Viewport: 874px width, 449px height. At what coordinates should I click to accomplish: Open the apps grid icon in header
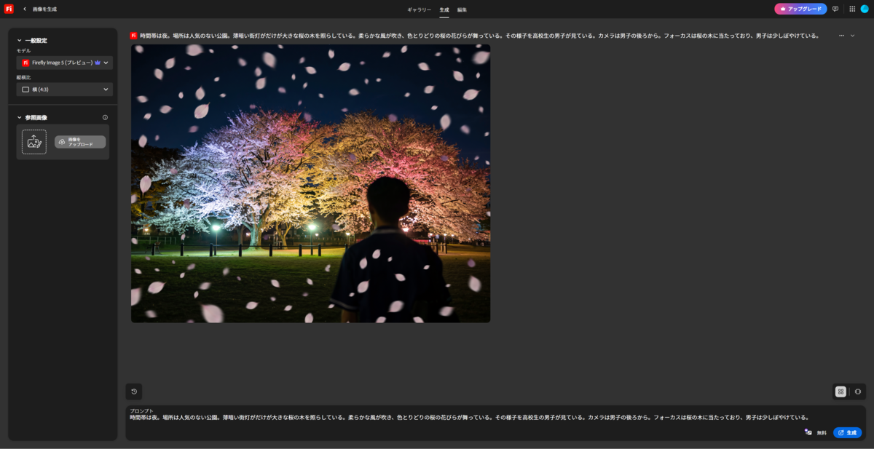coord(852,9)
